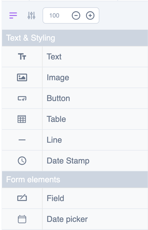Select the Image element icon
The height and width of the screenshot is (230, 148).
(22, 77)
